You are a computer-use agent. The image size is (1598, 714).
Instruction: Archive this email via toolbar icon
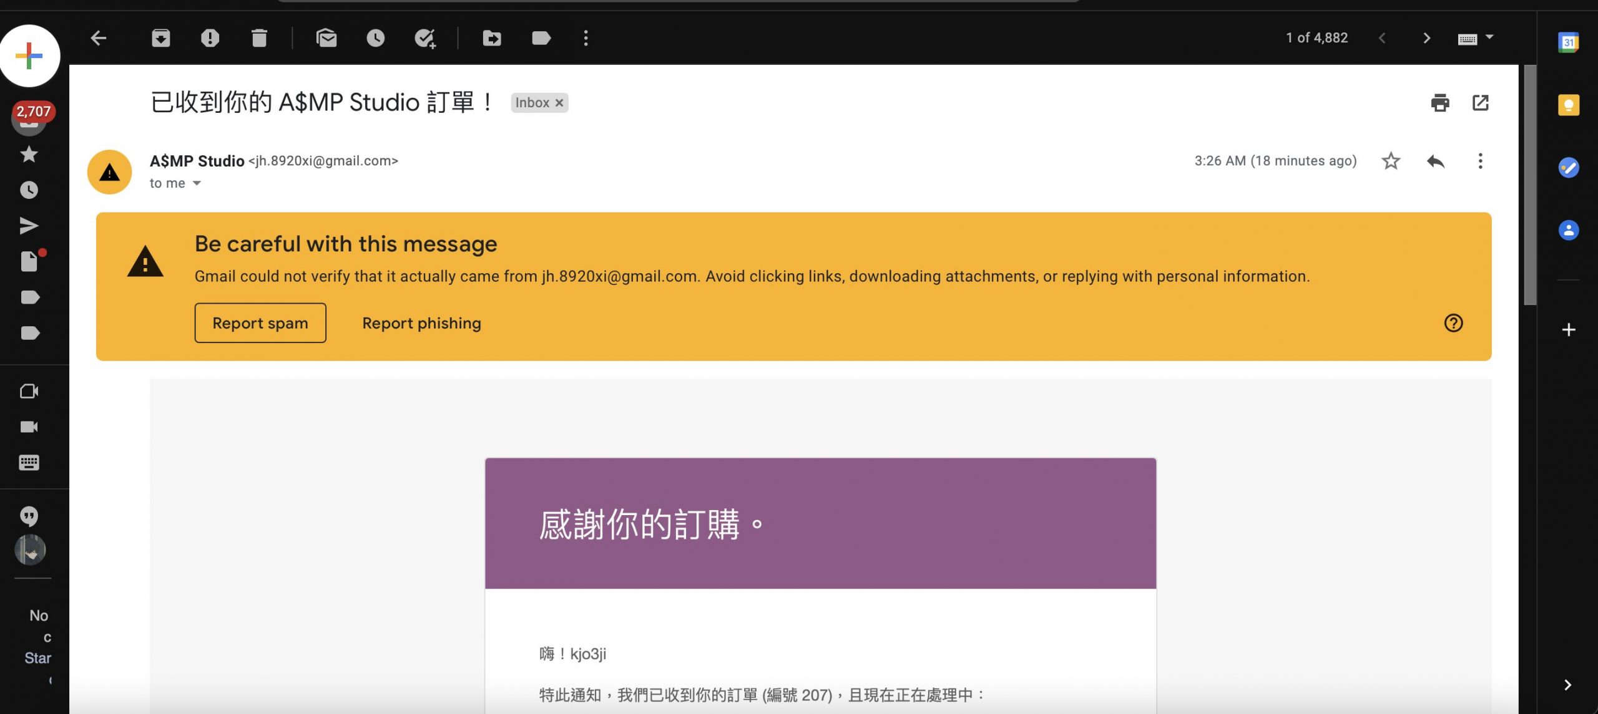pos(160,38)
